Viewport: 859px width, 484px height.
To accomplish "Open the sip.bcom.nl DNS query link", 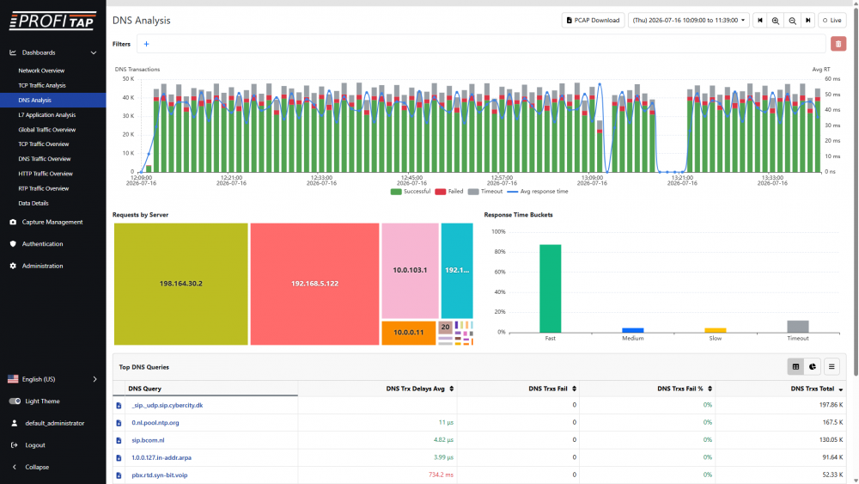I will click(x=148, y=440).
